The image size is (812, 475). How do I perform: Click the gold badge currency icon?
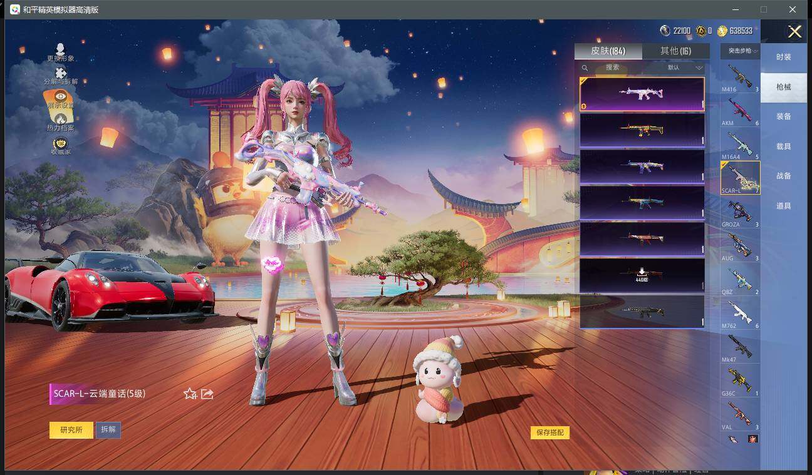tap(701, 31)
